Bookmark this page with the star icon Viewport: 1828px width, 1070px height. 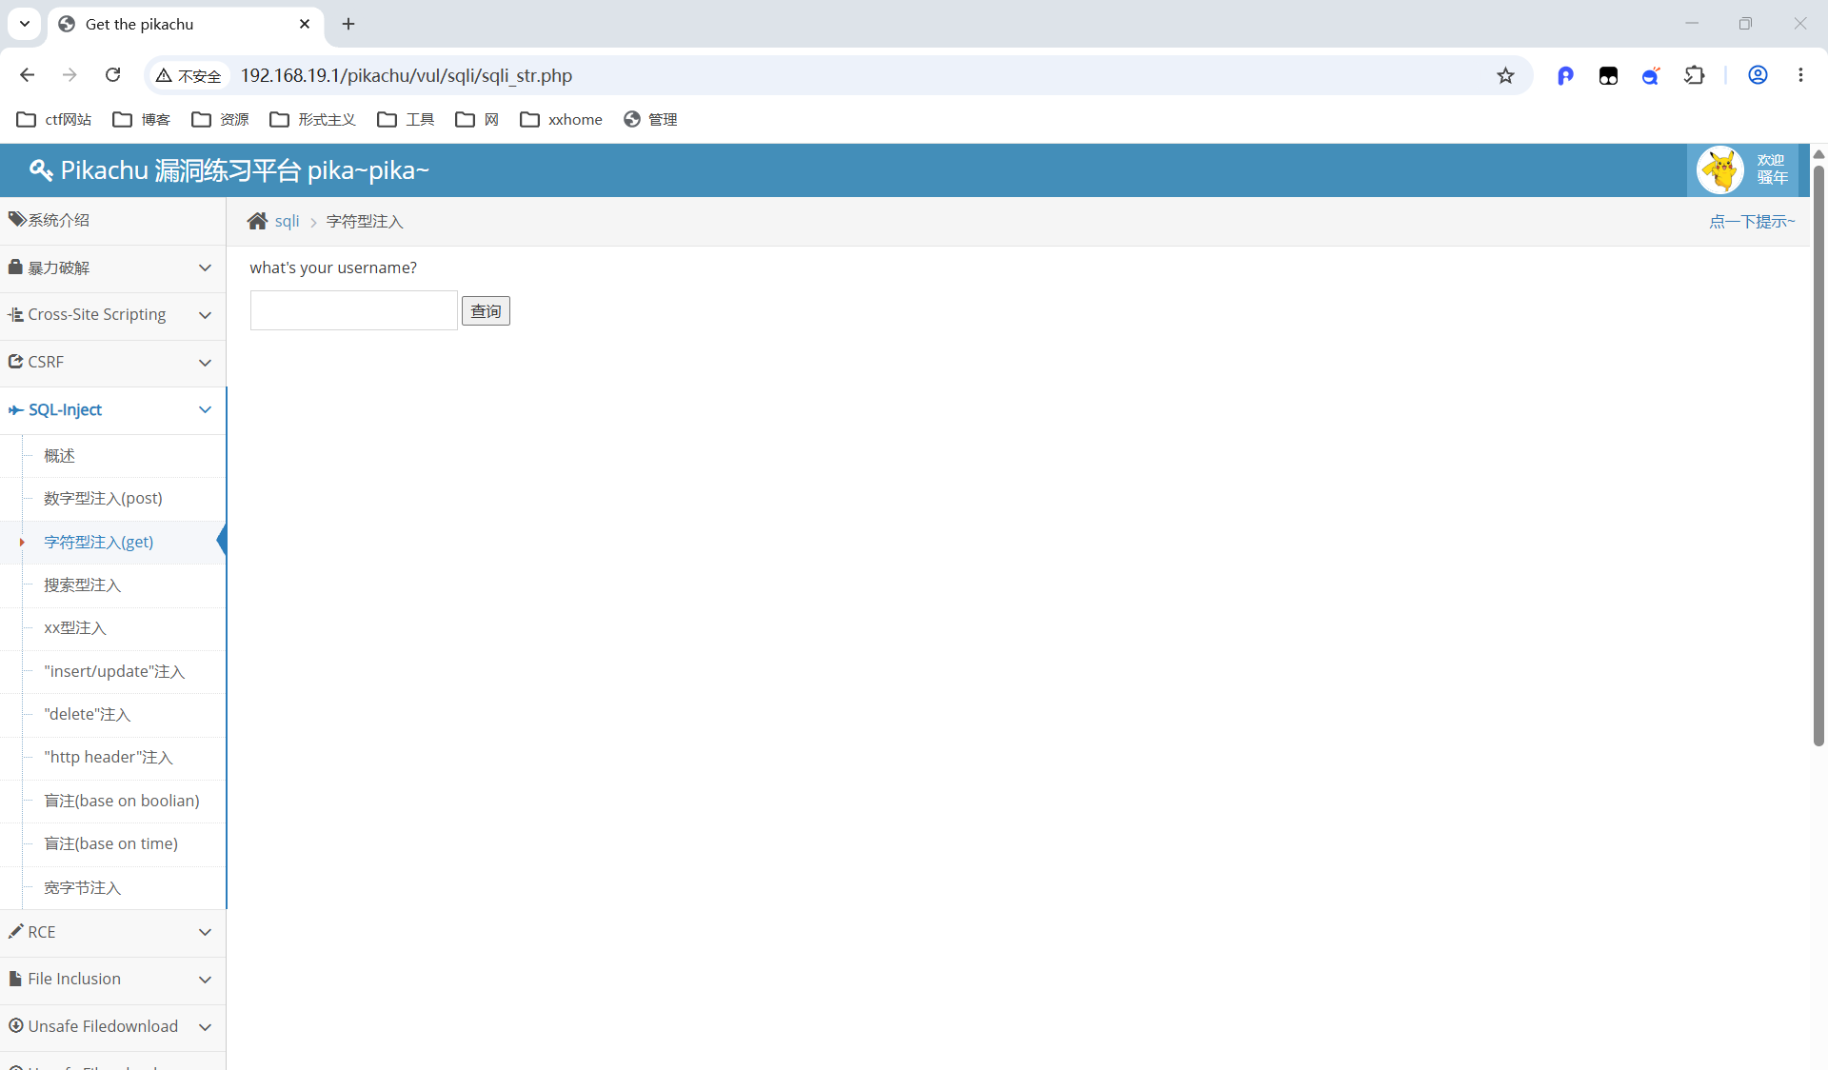pos(1505,75)
